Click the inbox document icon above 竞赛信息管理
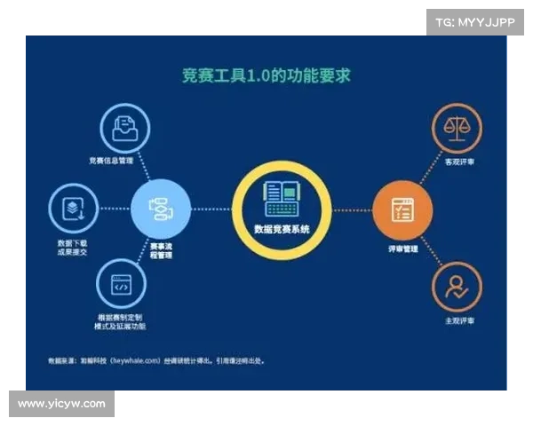Image resolution: width=533 pixels, height=426 pixels. coord(125,128)
